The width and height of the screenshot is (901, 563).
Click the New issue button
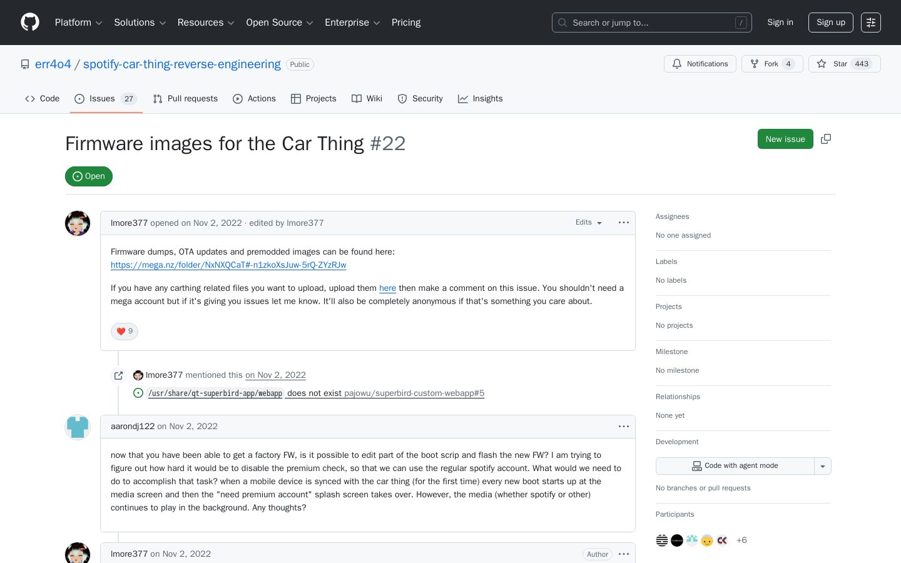pos(785,139)
